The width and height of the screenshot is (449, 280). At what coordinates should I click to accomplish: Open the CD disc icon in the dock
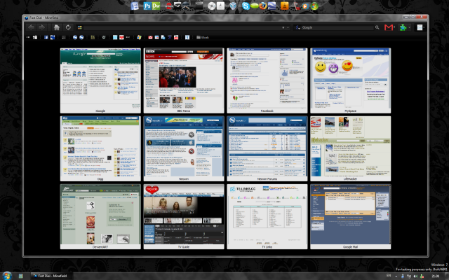(211, 6)
